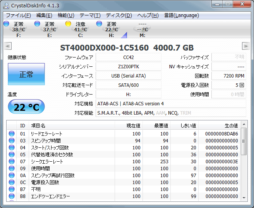Go to next disk with right arrow
Image resolution: width=254 pixels, height=208 pixels.
tap(246, 46)
